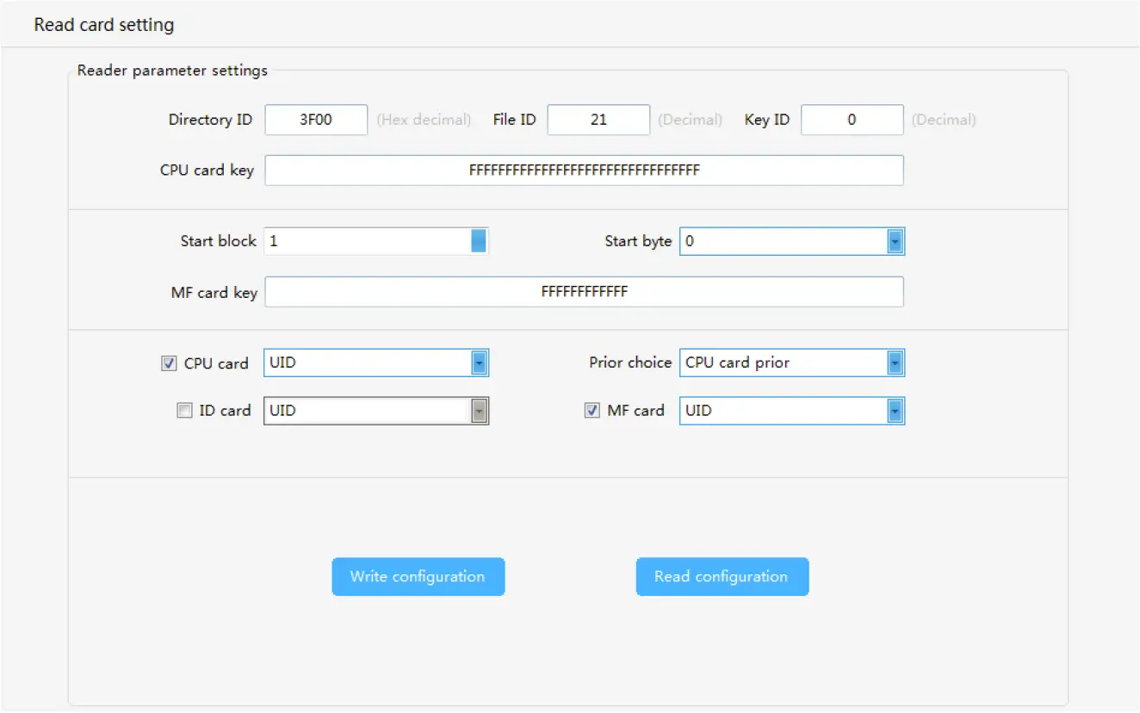Click inside the Key ID field
Viewport: 1140px width, 713px height.
click(x=852, y=120)
